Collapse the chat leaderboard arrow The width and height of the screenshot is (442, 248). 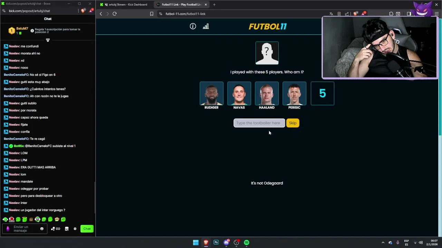(48, 40)
